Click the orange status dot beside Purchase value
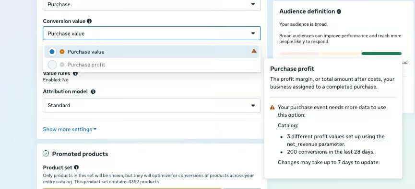The height and width of the screenshot is (189, 415). (x=62, y=52)
